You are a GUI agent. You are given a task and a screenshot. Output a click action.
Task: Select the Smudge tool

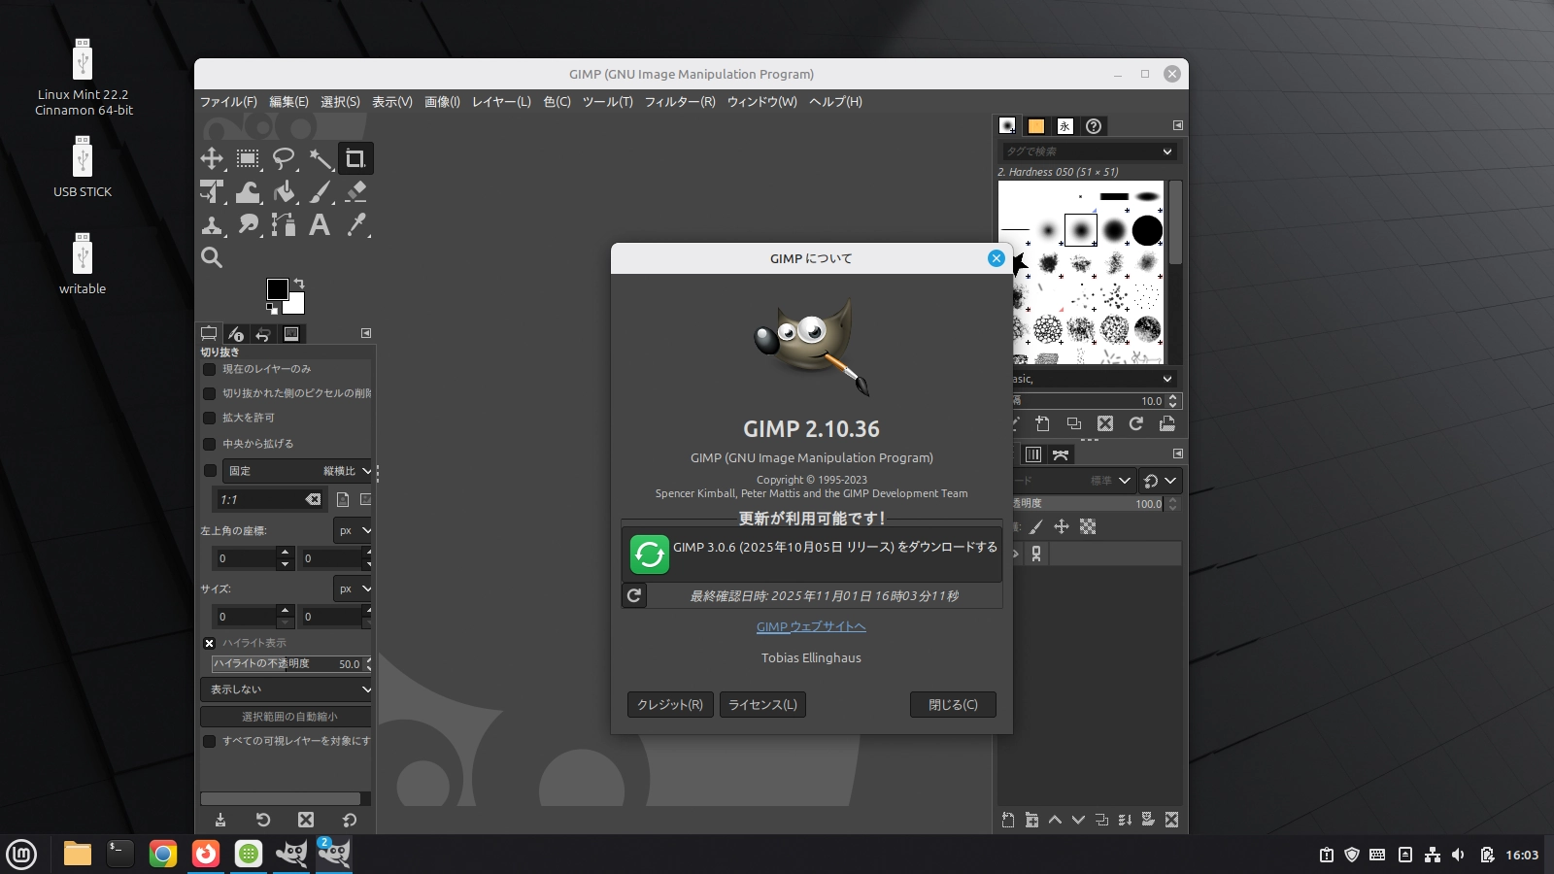click(248, 225)
